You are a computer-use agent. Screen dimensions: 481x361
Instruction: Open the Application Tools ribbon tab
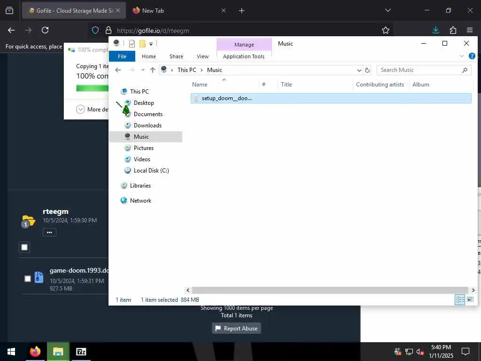click(x=244, y=56)
